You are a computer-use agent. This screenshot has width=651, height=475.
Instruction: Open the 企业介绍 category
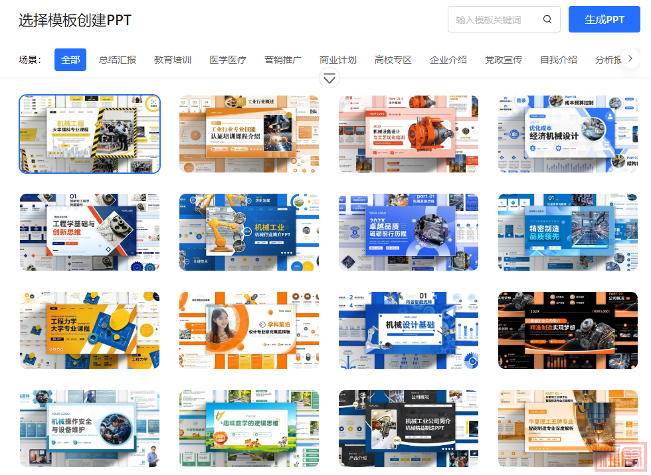pos(448,60)
